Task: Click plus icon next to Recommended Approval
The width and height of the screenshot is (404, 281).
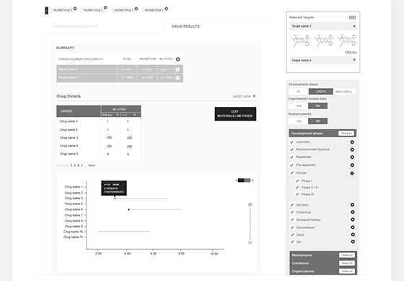Action: [x=352, y=150]
